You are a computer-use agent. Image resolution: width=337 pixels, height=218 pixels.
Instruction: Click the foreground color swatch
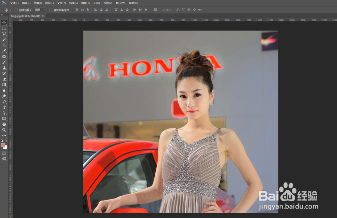3,145
